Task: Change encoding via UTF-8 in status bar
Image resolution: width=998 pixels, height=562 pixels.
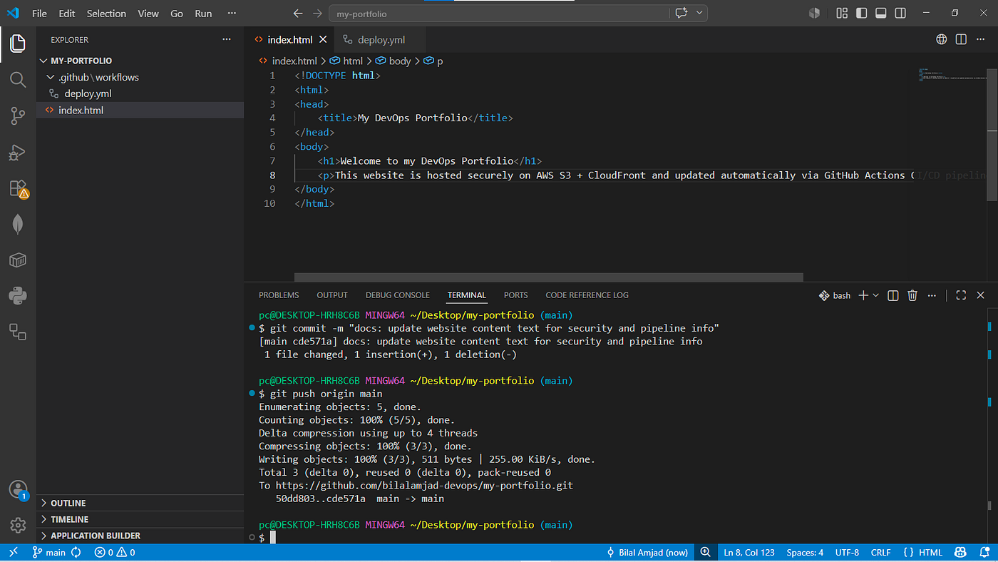Action: click(847, 553)
